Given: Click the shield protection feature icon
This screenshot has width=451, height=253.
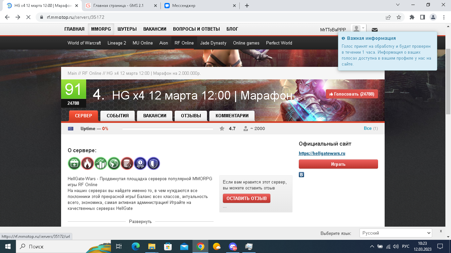Looking at the screenshot, I should pyautogui.click(x=154, y=163).
